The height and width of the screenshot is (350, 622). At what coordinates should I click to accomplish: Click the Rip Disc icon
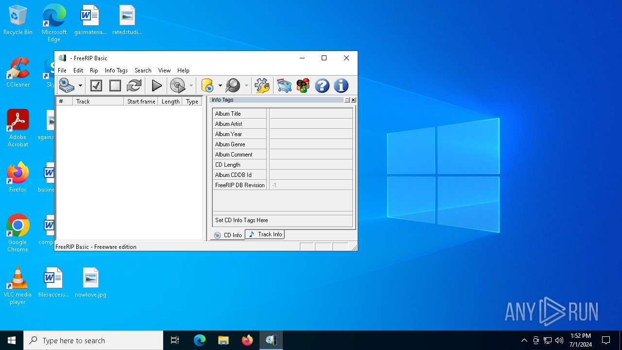pos(178,86)
